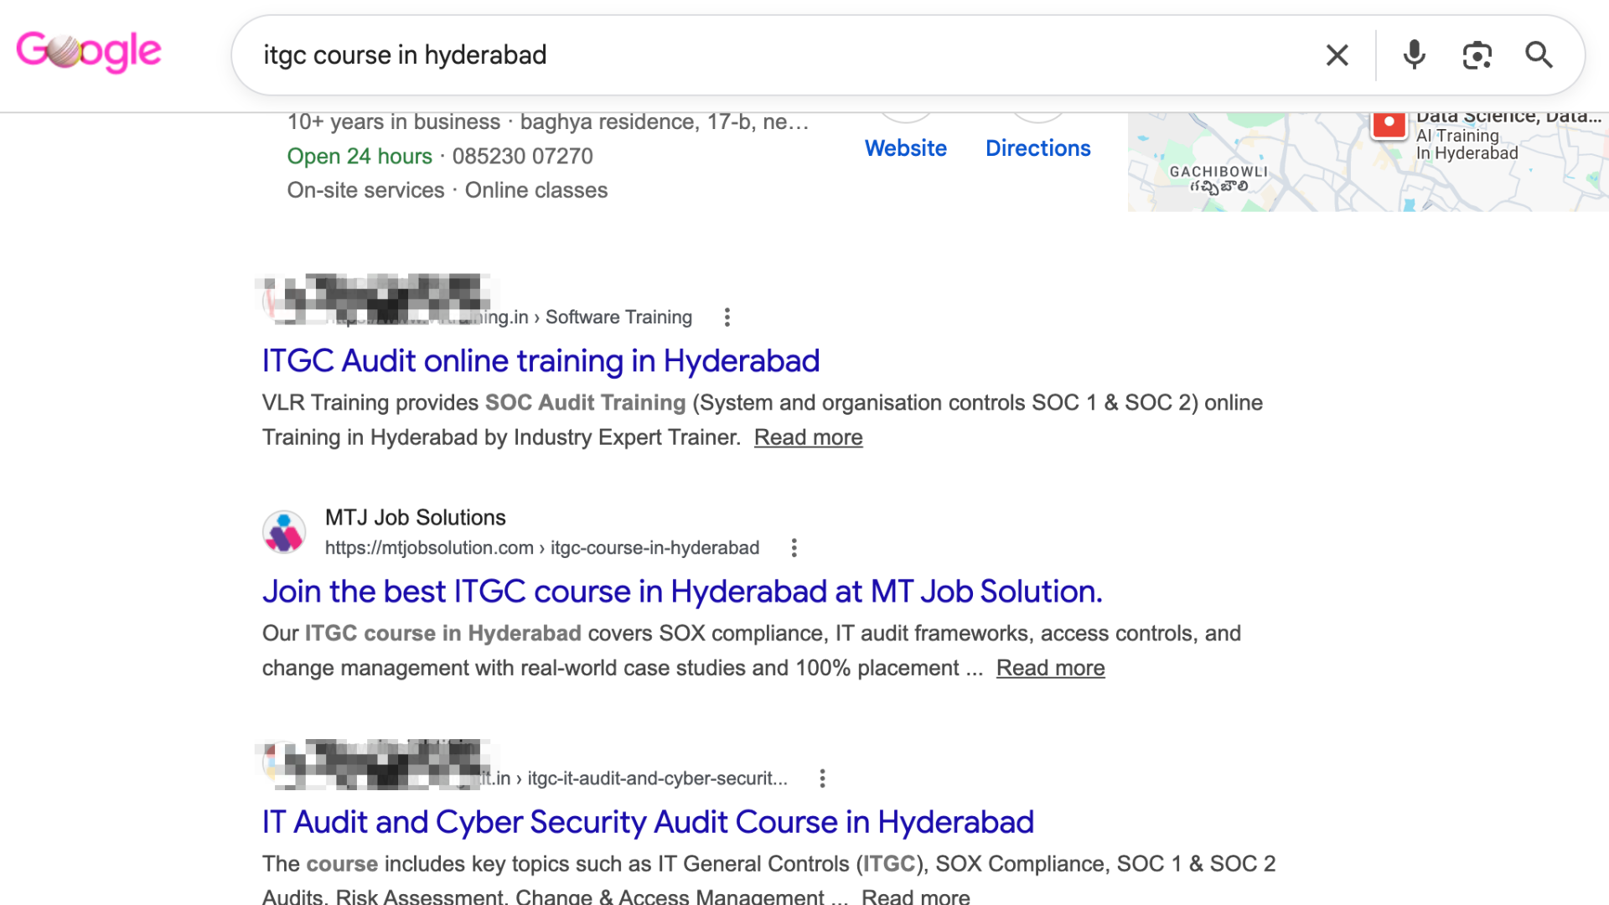Click Read more under the VLR Training snippet
The width and height of the screenshot is (1609, 905).
(808, 437)
